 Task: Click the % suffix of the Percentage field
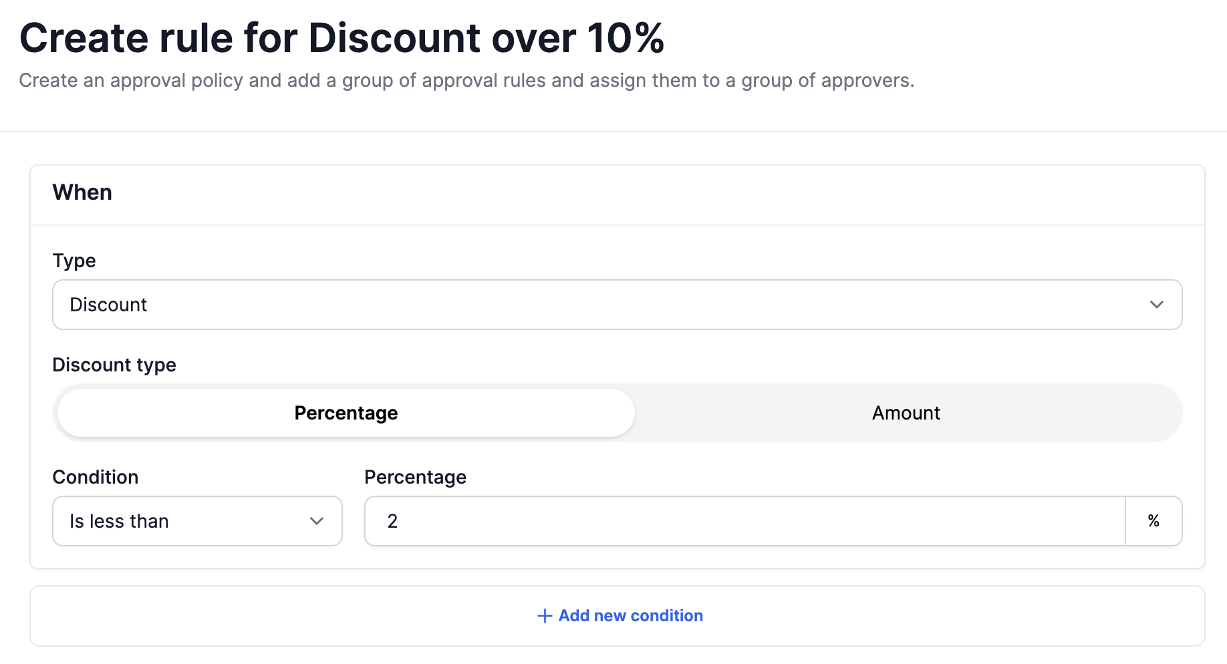tap(1153, 521)
